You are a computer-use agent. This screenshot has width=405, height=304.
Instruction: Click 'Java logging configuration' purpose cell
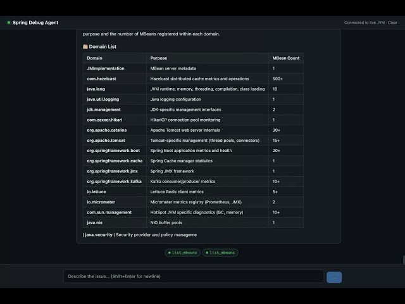tap(208, 99)
